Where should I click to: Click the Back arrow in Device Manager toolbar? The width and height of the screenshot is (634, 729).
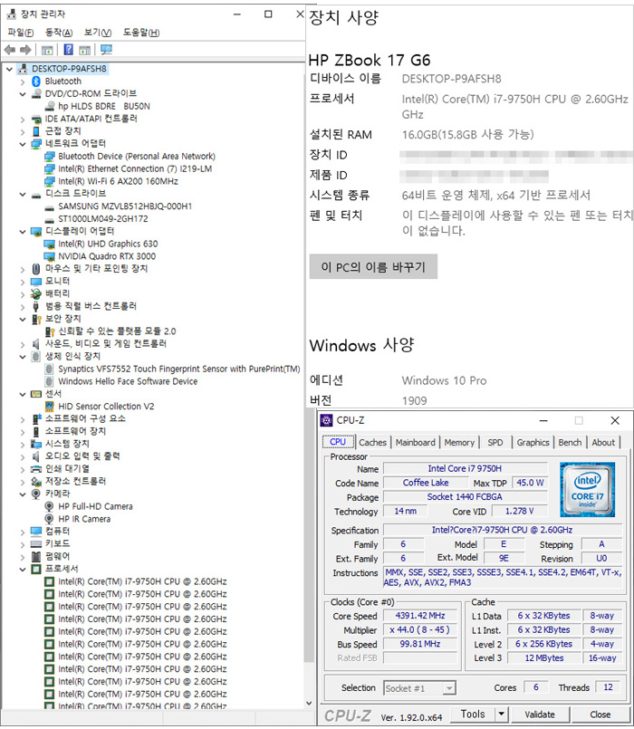pyautogui.click(x=9, y=50)
